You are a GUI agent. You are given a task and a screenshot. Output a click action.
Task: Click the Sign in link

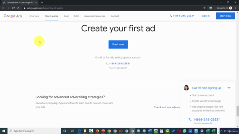click(x=205, y=16)
